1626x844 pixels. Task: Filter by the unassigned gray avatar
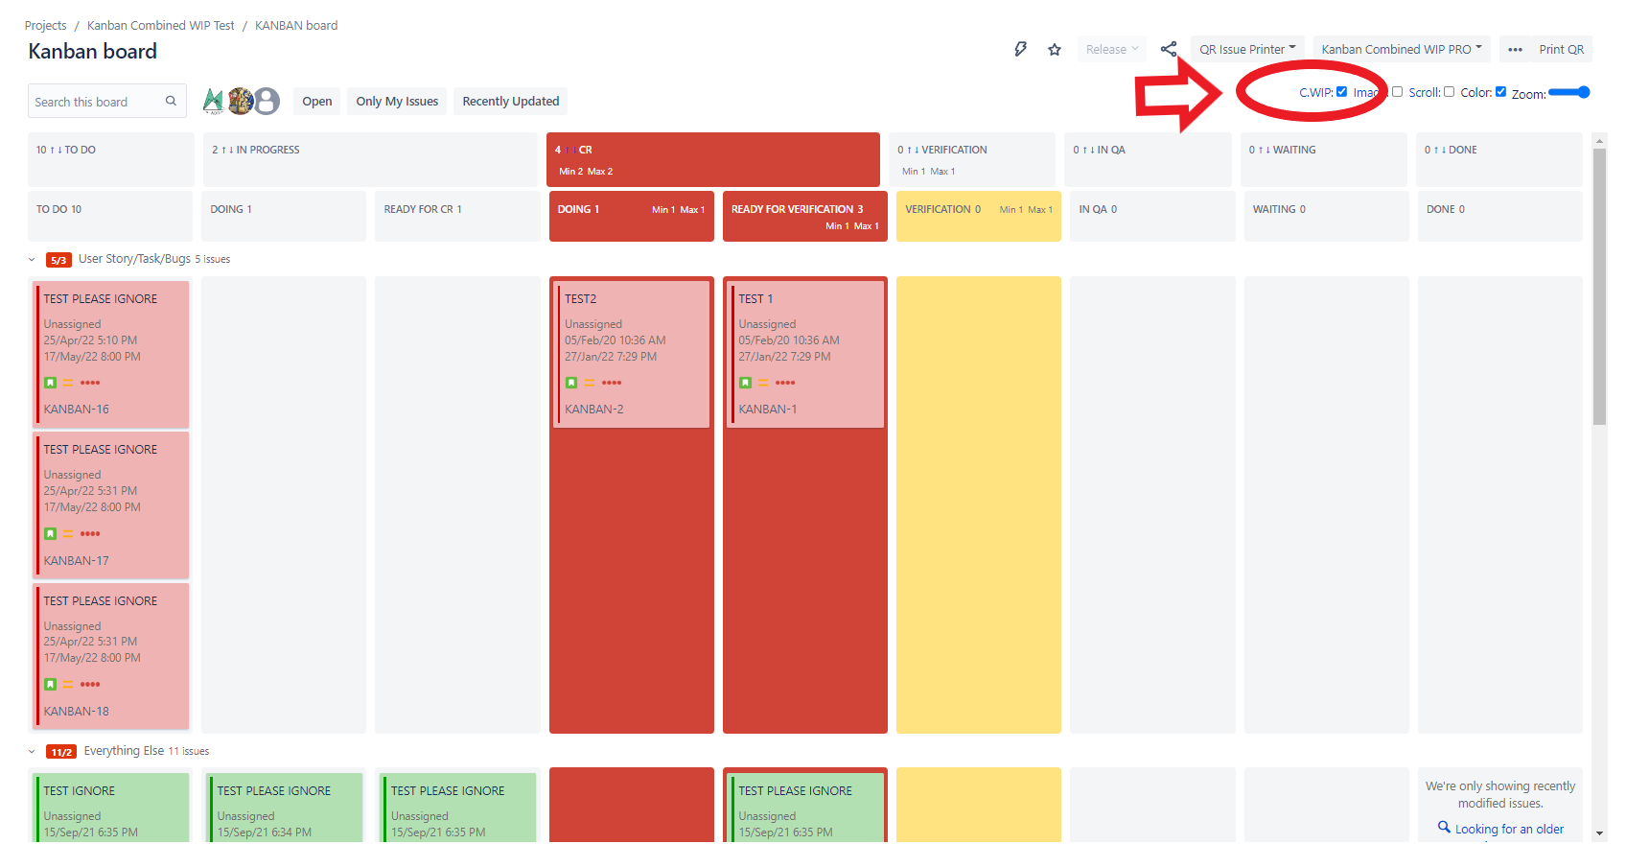[267, 101]
